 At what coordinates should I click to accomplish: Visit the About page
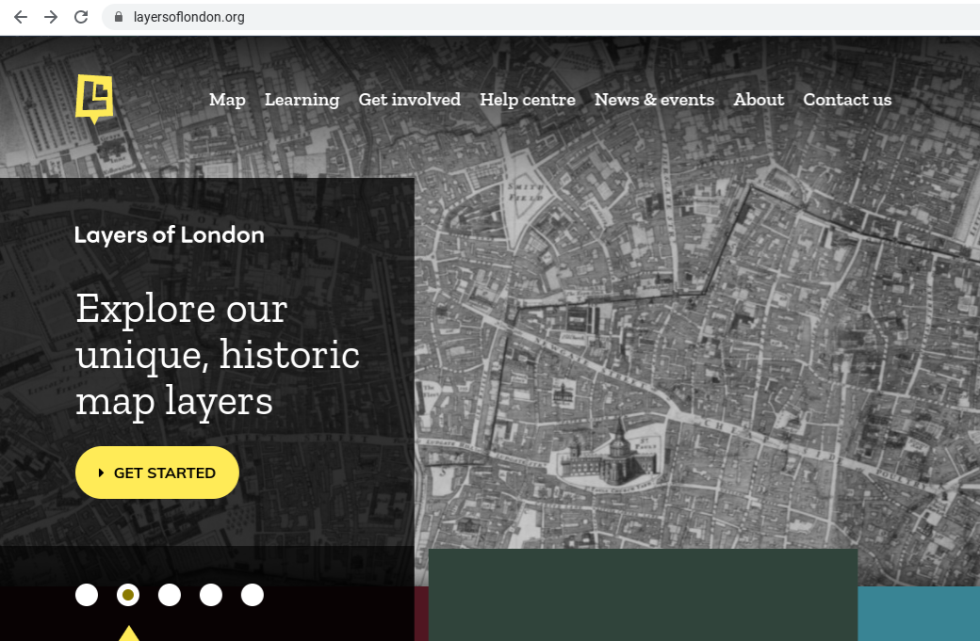(x=759, y=100)
